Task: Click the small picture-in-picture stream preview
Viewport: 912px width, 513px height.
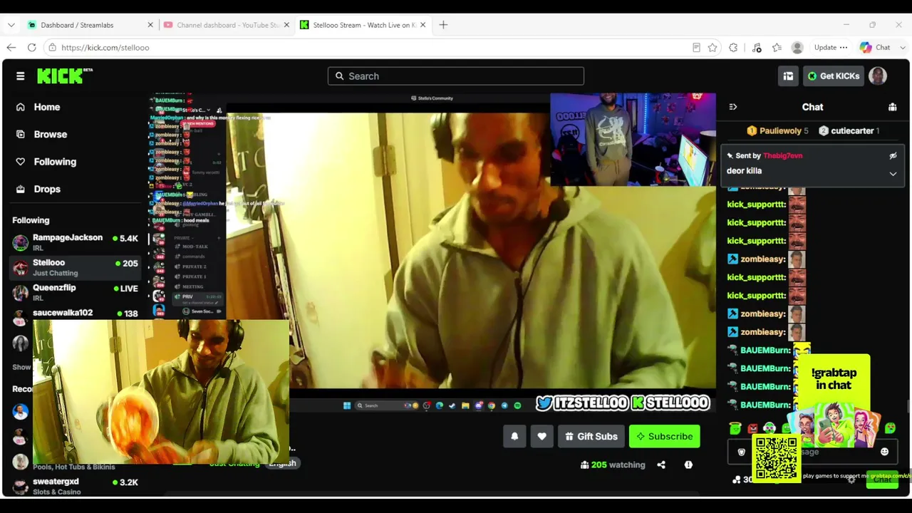Action: (161, 391)
